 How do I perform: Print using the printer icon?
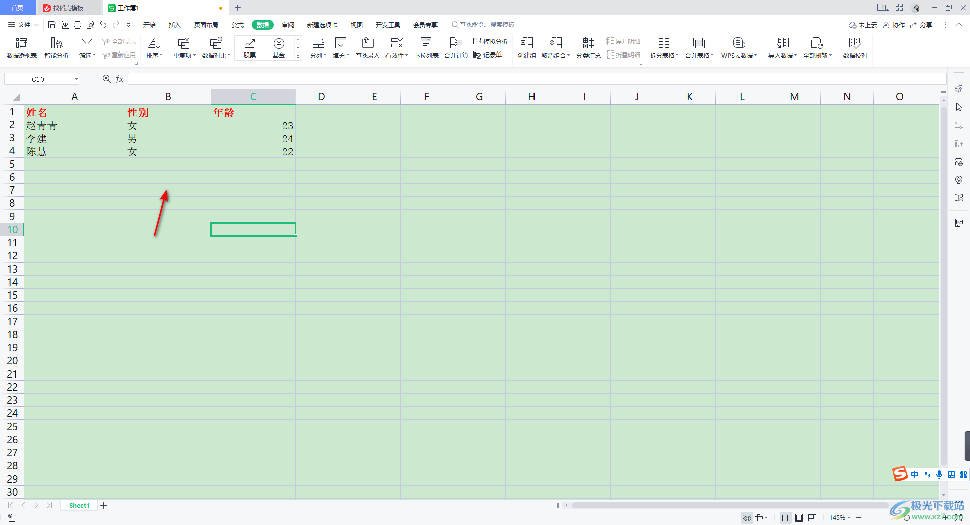click(77, 25)
